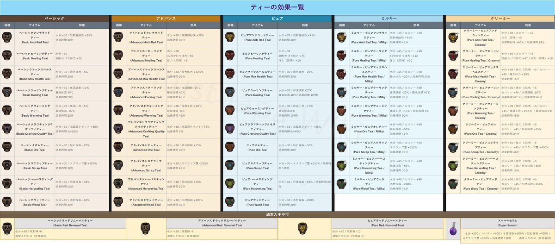
Task: Click the 通常入手不可 section header
Action: (x=277, y=214)
